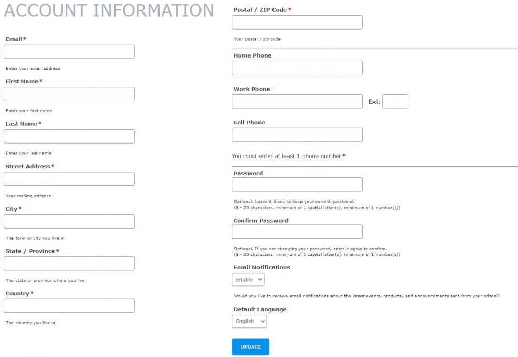Click the Work Phone input field
The height and width of the screenshot is (357, 518).
click(296, 101)
